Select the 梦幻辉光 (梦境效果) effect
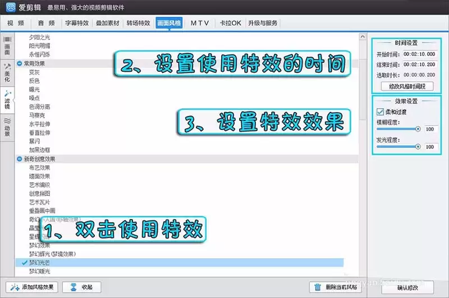The image size is (449, 298). pyautogui.click(x=52, y=254)
